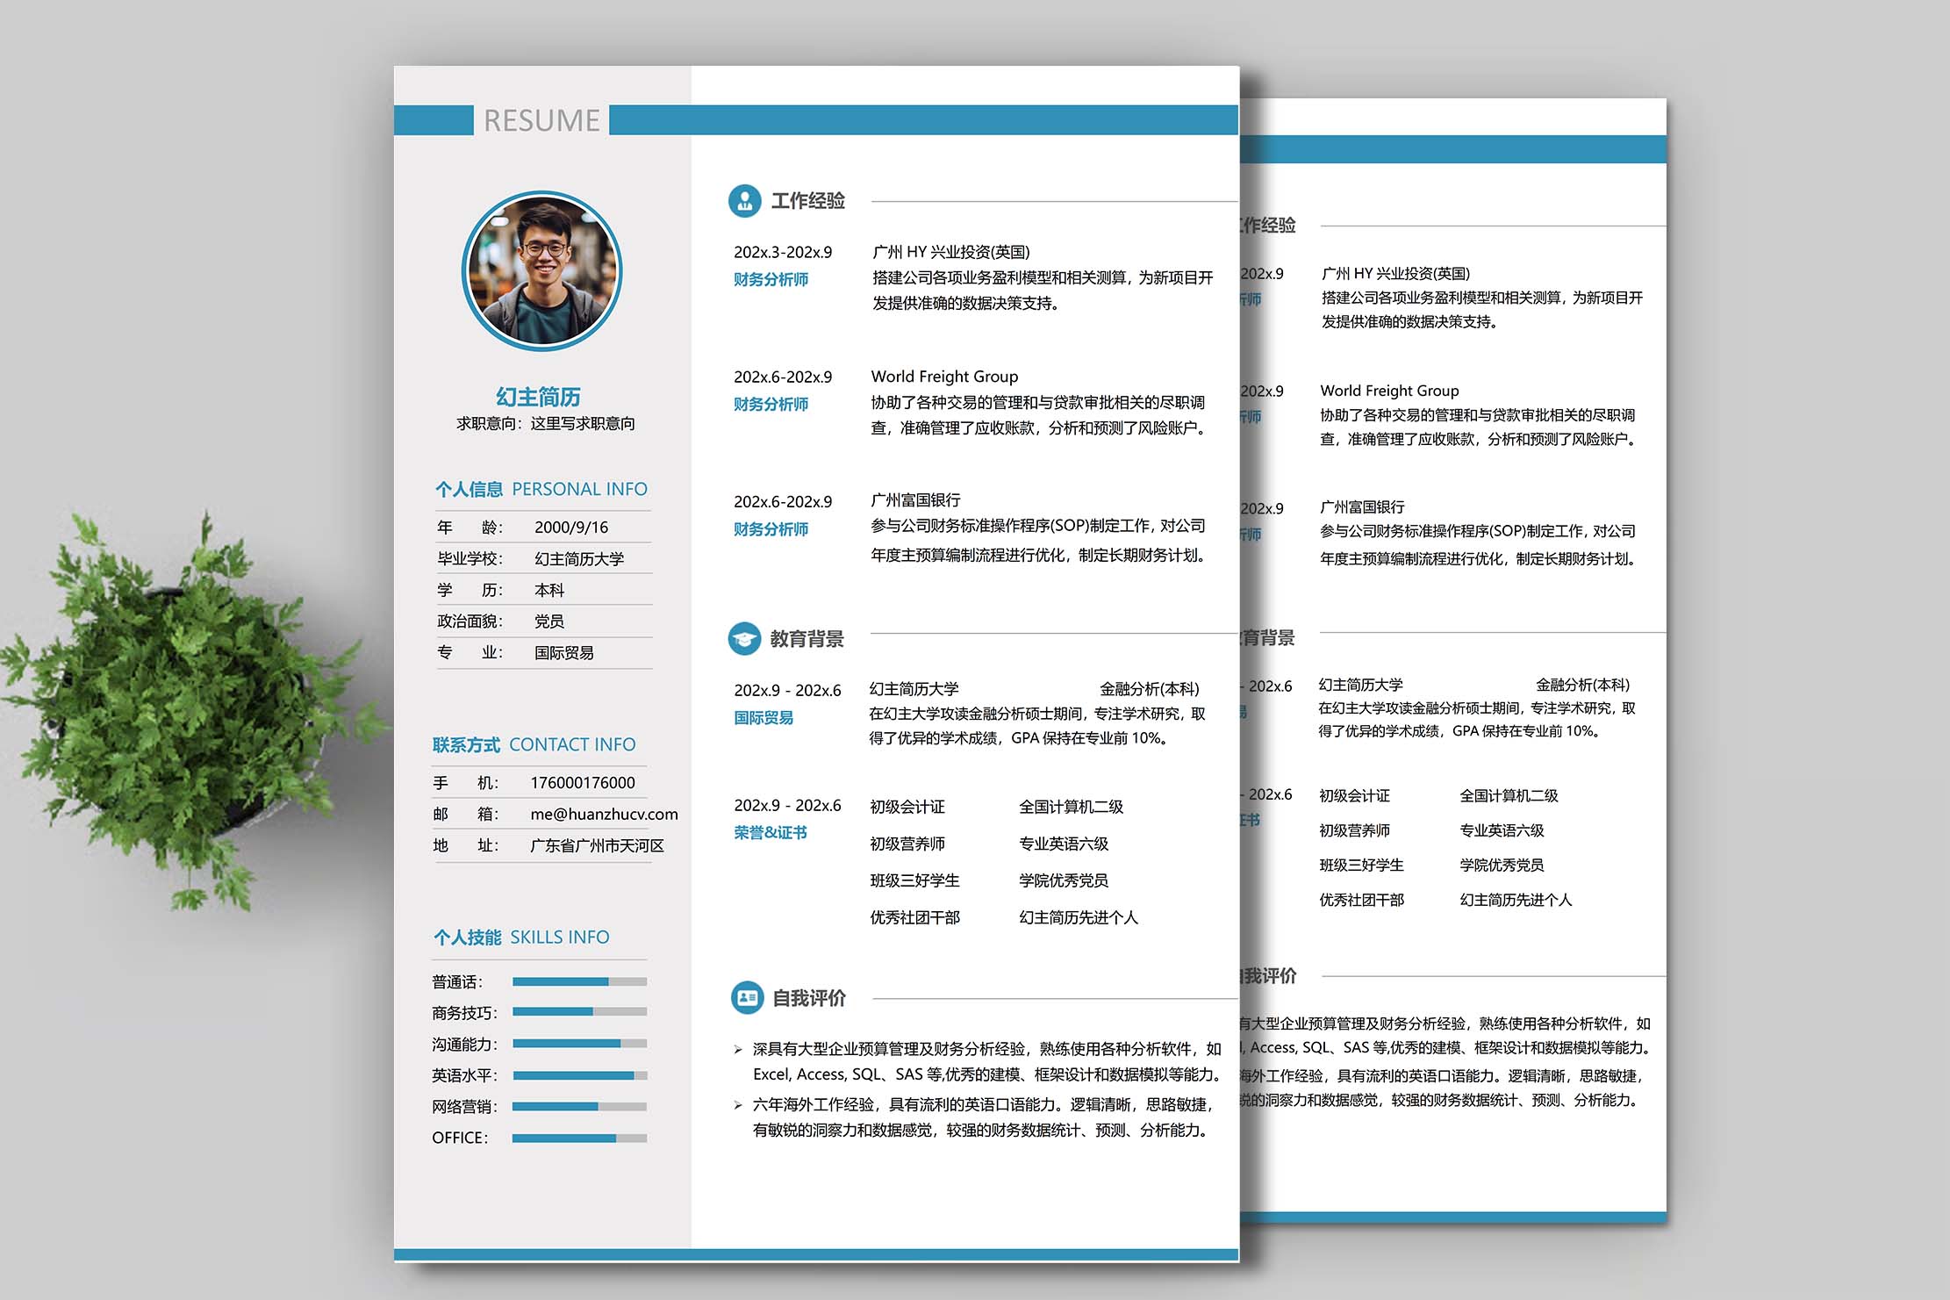Select the 联系方式 CONTACT INFO heading
The width and height of the screenshot is (1950, 1300).
point(534,744)
